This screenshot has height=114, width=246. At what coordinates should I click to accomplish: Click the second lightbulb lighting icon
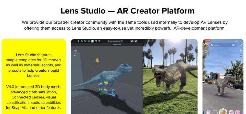(x=136, y=41)
